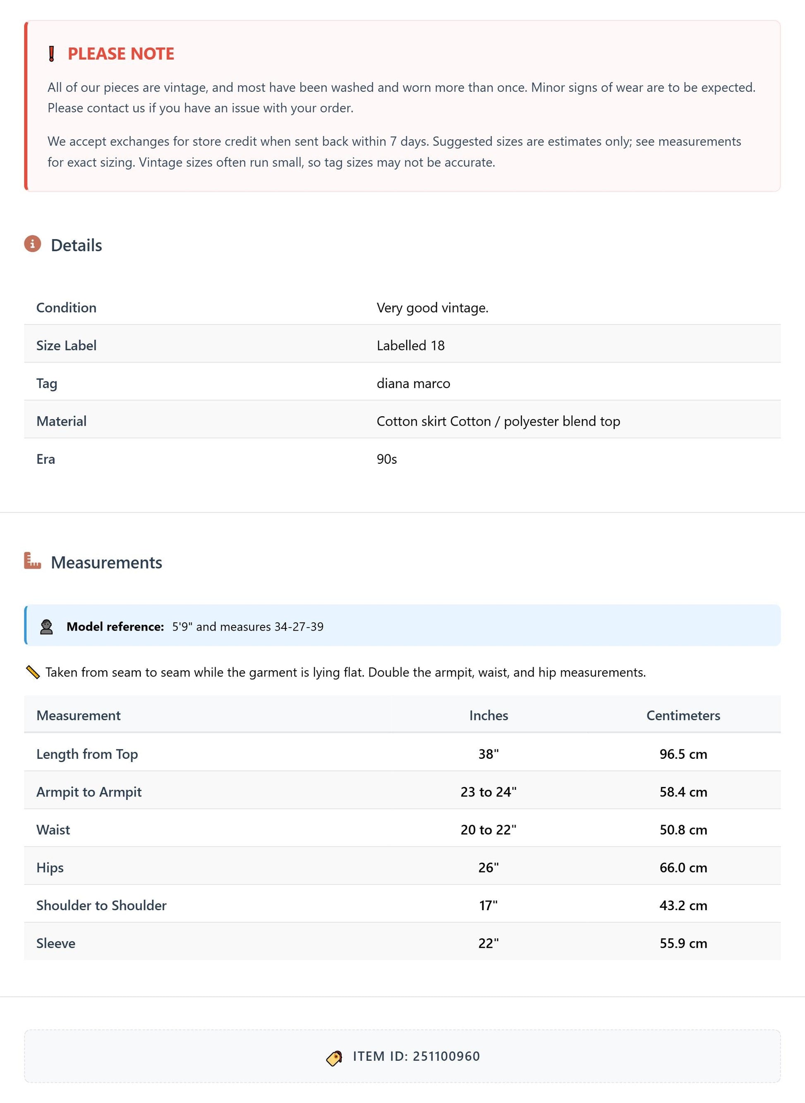
Task: Click the Details info circle icon
Action: 33,244
